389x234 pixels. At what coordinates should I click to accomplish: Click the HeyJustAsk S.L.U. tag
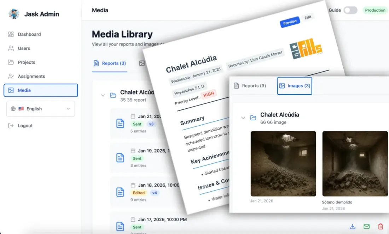pos(190,90)
